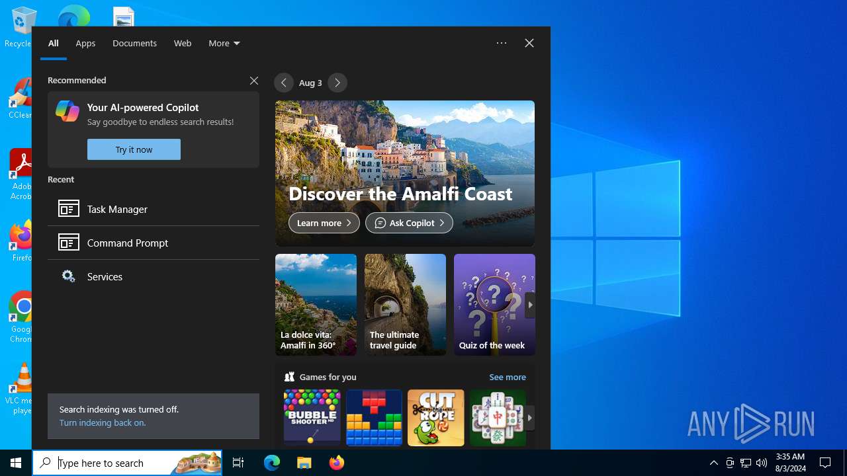
Task: Launch the Cut the Rope game
Action: 436,417
